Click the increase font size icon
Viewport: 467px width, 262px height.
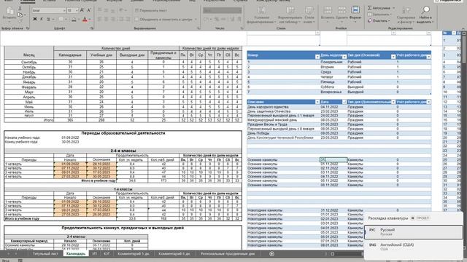pos(82,10)
